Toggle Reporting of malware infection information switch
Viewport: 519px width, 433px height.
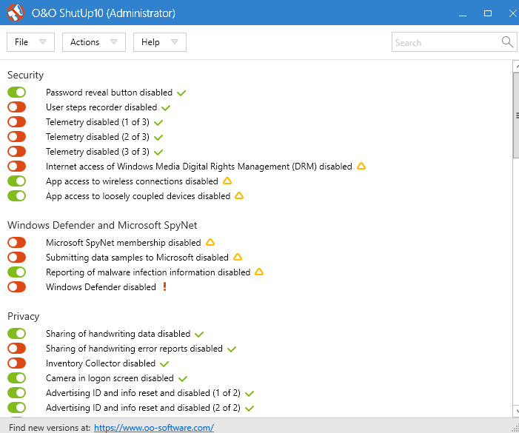(16, 272)
